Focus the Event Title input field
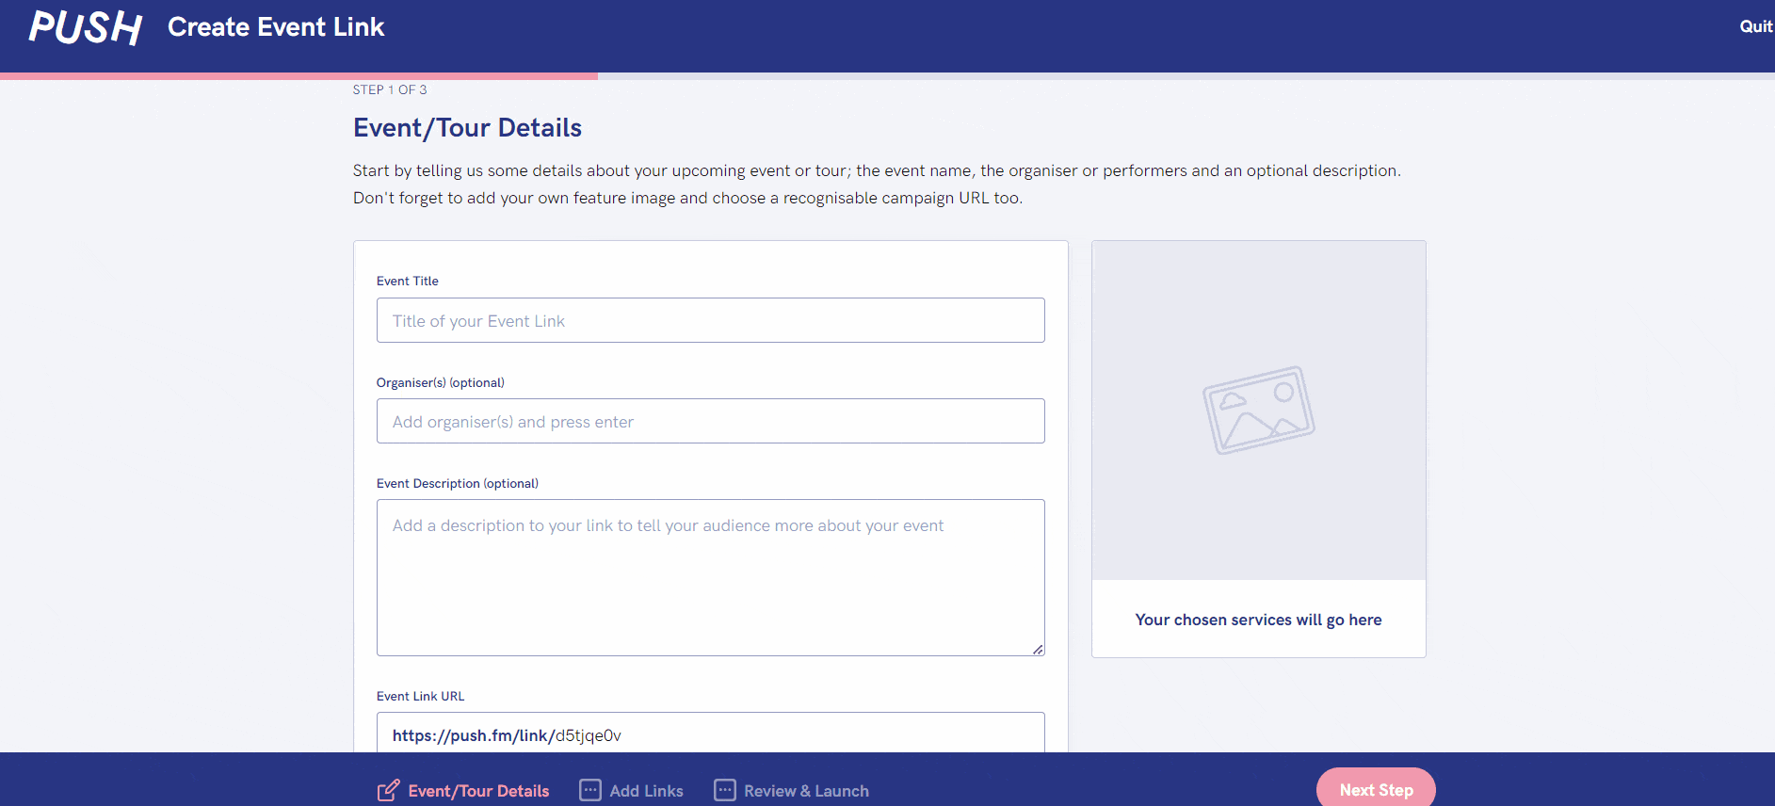1775x806 pixels. click(x=711, y=320)
